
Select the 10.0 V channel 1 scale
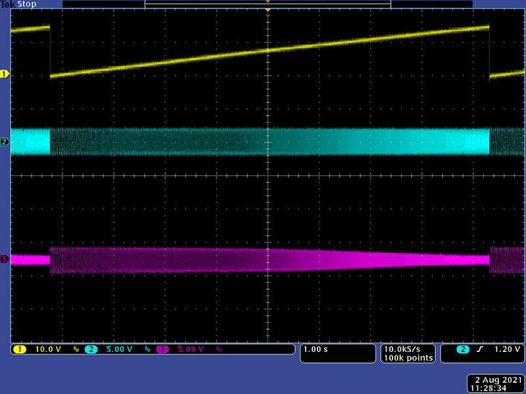48,349
